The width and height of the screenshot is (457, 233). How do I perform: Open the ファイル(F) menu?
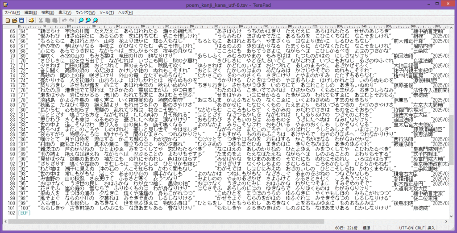pos(12,12)
